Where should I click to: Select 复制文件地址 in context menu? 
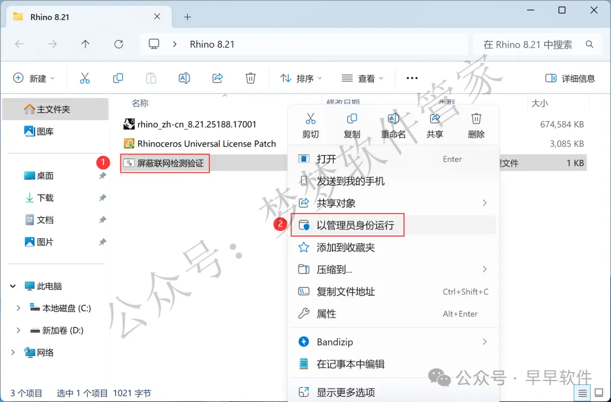[x=393, y=291]
